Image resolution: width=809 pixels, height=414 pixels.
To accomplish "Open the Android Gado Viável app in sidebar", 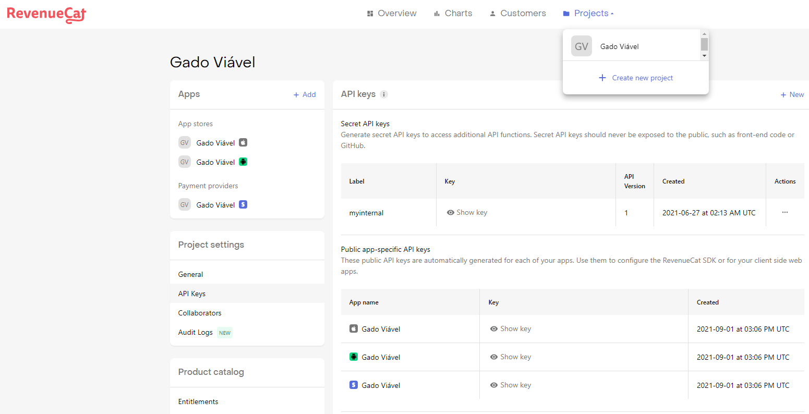I will [215, 162].
